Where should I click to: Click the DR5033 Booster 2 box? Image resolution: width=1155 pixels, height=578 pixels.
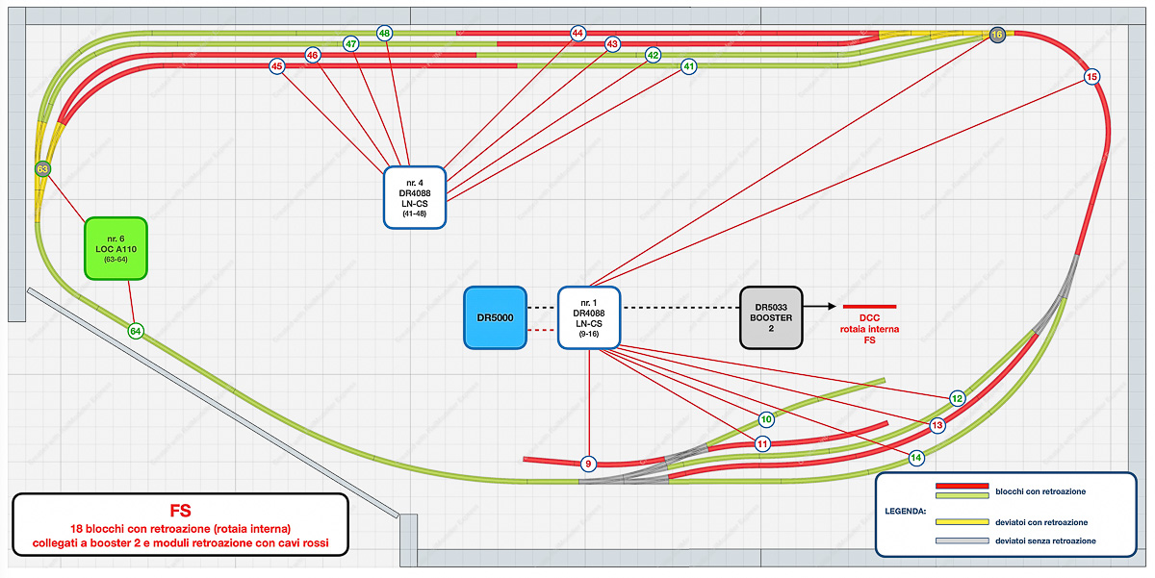(771, 317)
